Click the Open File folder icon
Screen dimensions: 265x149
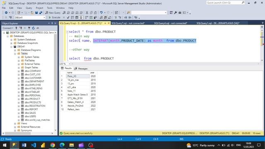pos(32,13)
